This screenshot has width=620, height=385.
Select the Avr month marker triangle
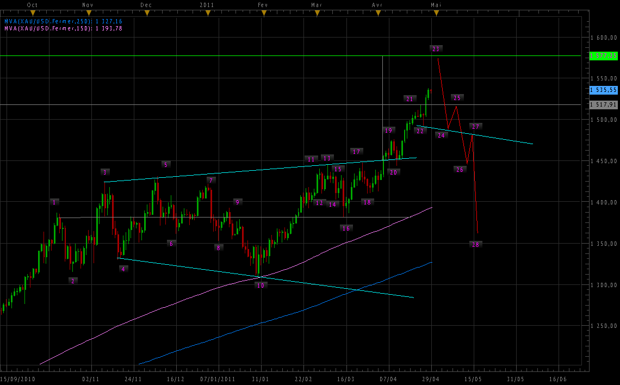376,13
